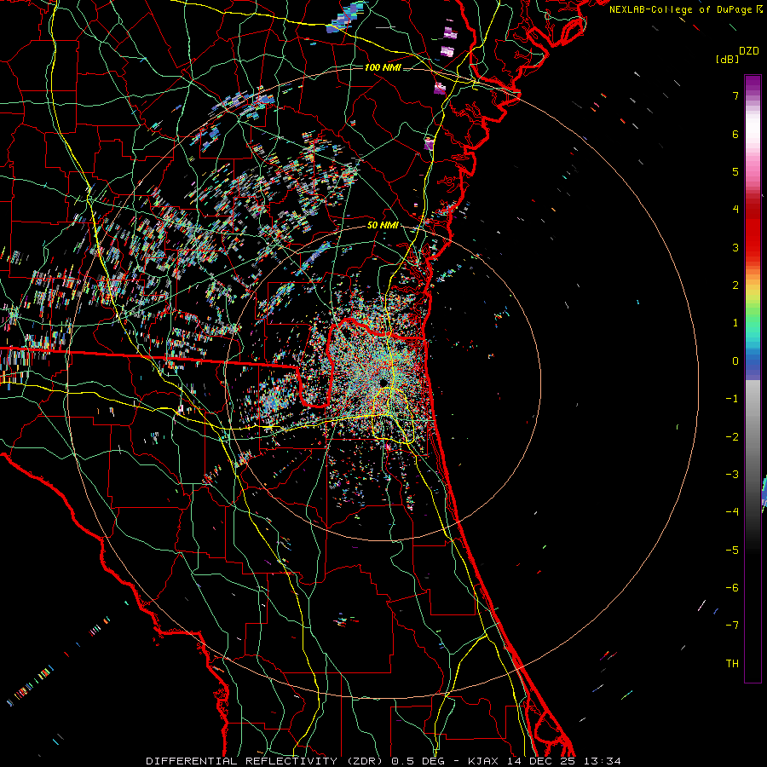This screenshot has width=767, height=767.
Task: Click the DZD dB units label
Action: [737, 55]
